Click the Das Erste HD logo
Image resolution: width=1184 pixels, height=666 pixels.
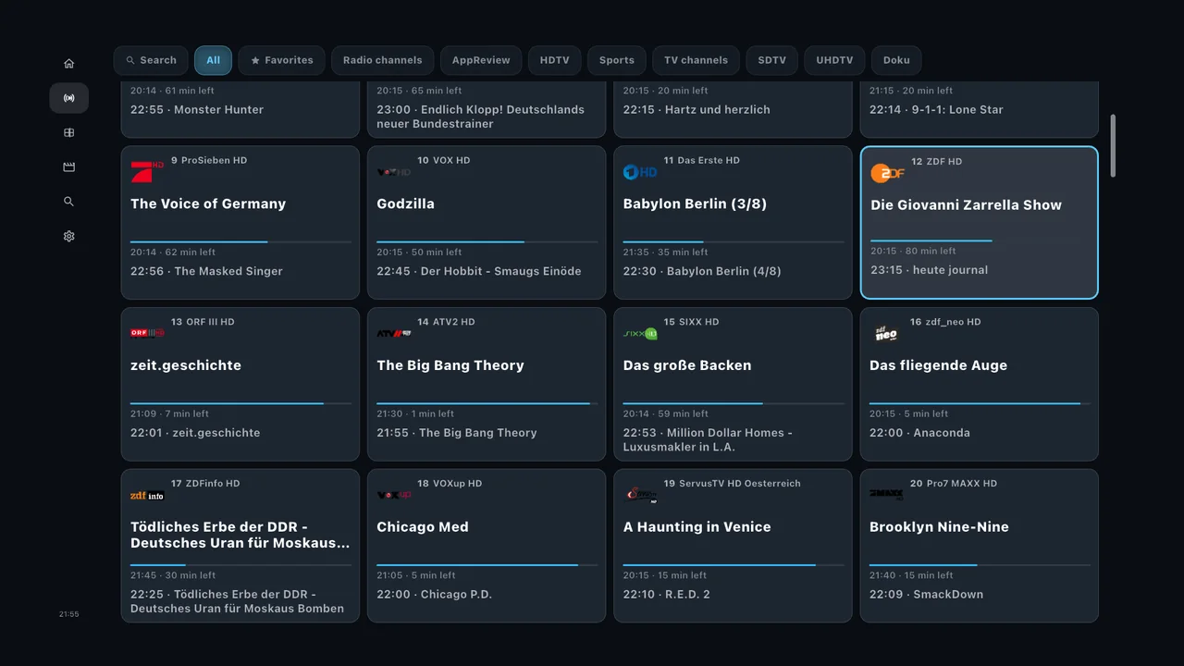640,172
